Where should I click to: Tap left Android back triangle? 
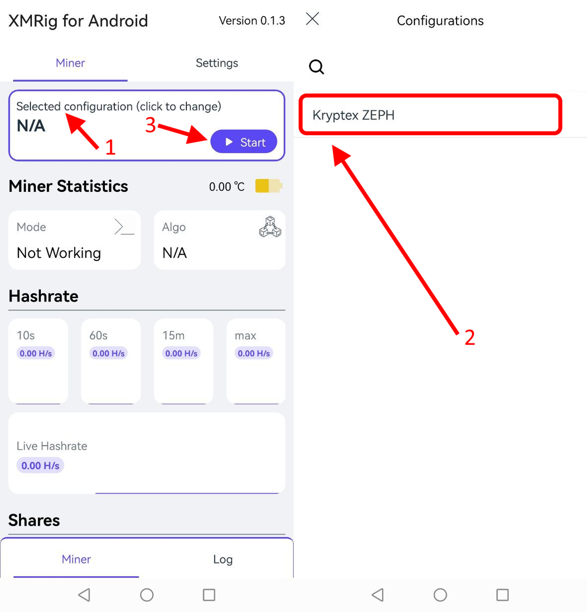coord(84,595)
